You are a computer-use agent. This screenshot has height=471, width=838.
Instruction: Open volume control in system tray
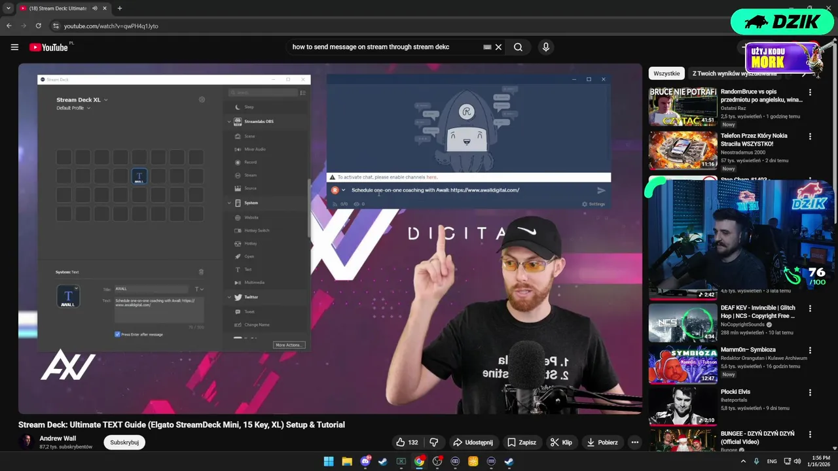tap(797, 461)
